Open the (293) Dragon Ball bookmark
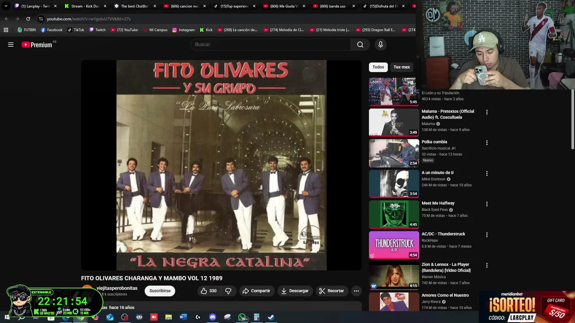 376,30
